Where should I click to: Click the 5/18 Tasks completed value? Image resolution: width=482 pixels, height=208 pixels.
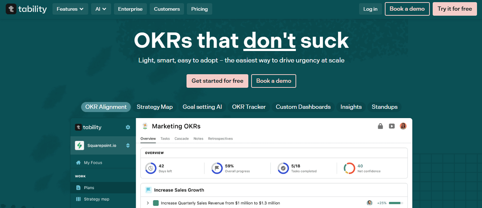(x=295, y=166)
